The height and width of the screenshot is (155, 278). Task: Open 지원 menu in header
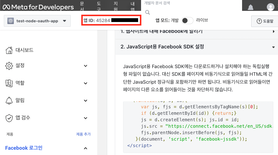116,6
